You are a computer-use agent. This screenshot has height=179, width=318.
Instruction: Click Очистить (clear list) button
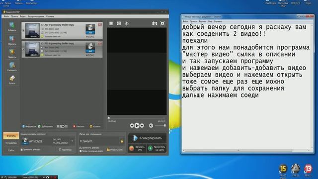coord(79,126)
